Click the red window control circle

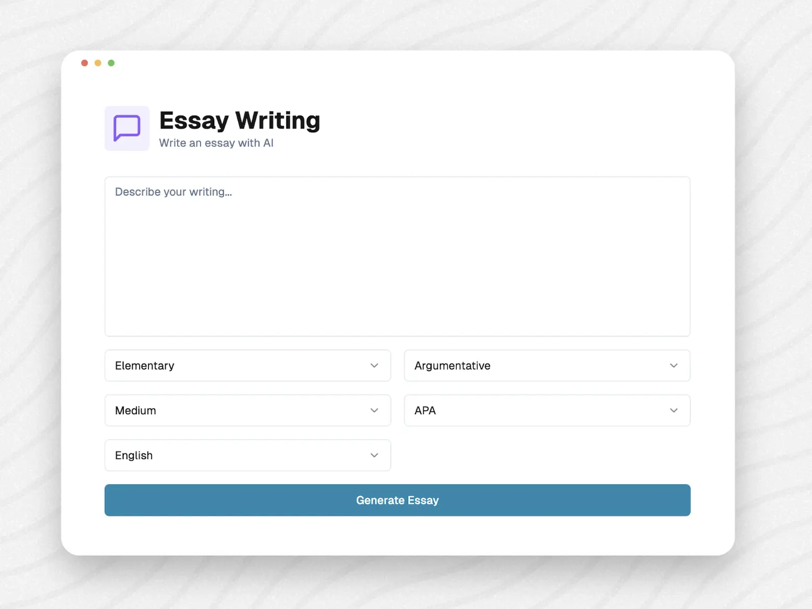click(x=85, y=63)
